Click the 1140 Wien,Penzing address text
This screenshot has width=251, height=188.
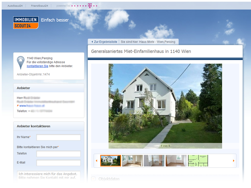coord(40,58)
